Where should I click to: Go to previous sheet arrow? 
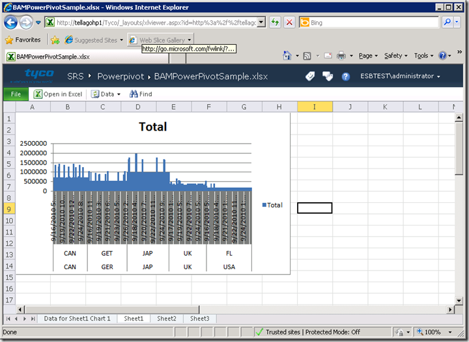pos(16,319)
